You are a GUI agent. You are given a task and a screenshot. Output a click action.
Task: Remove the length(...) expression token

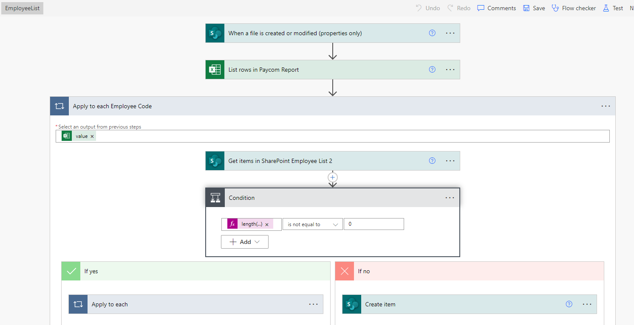[x=267, y=224]
